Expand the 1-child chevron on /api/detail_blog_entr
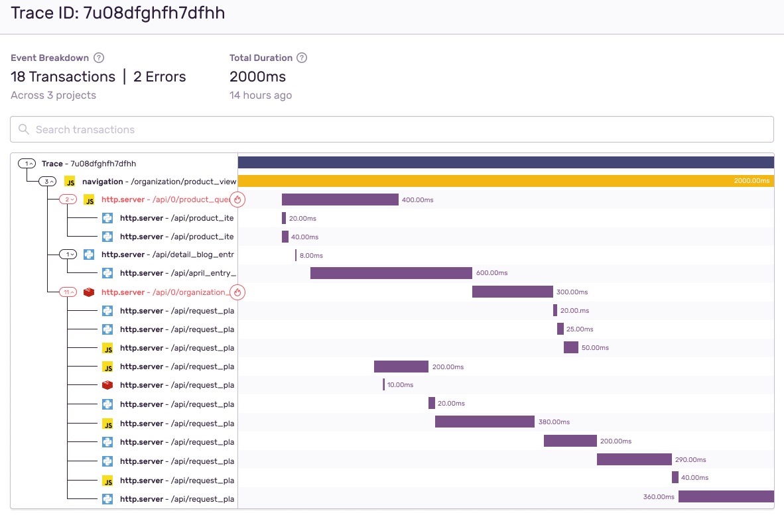Viewport: 784px width, 515px height. coord(68,255)
